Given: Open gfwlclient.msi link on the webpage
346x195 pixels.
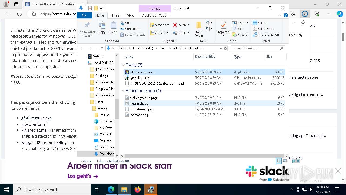Looking at the screenshot, I should [x=34, y=124].
